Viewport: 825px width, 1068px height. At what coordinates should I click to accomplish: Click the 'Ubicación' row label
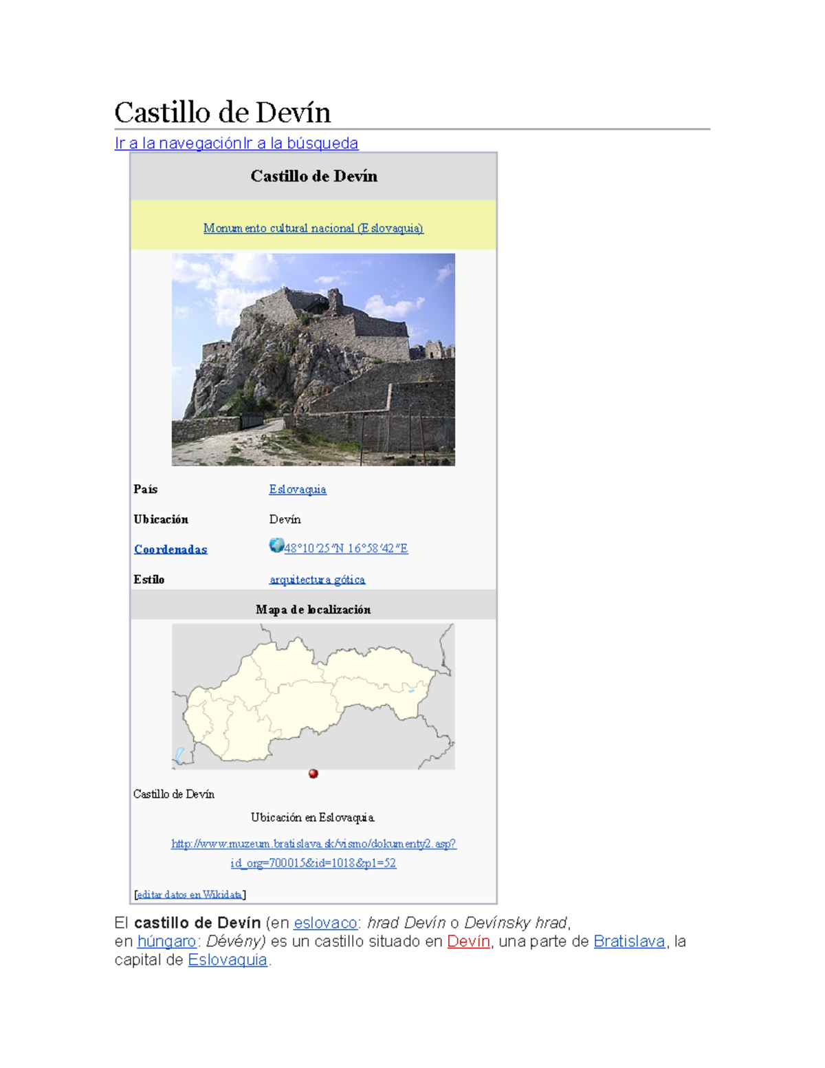tap(161, 519)
